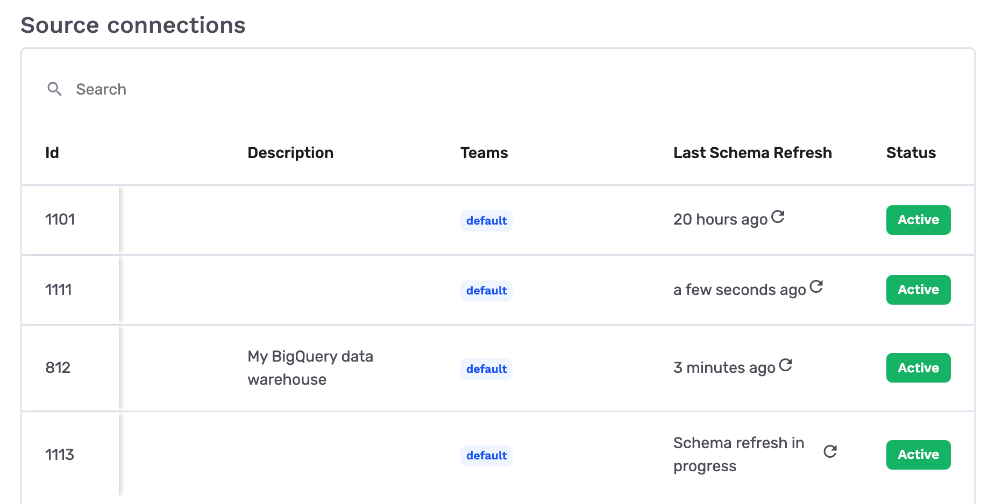
Task: Open default team tag for 1101
Action: coord(486,221)
